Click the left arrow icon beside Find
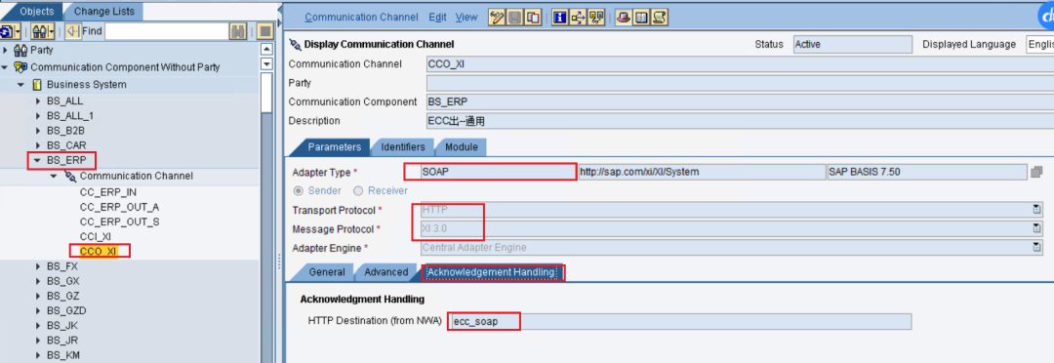 pyautogui.click(x=74, y=31)
